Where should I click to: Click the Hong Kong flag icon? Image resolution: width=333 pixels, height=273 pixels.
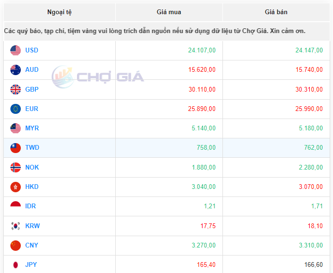16,187
